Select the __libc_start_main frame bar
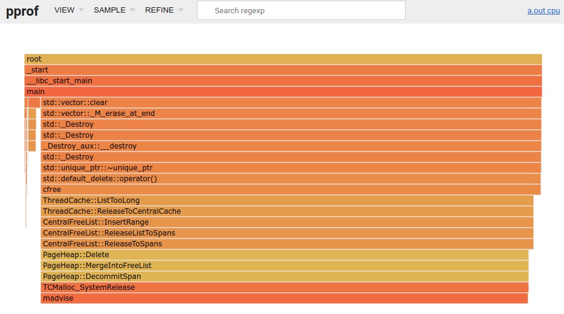The height and width of the screenshot is (314, 564). pyautogui.click(x=283, y=81)
